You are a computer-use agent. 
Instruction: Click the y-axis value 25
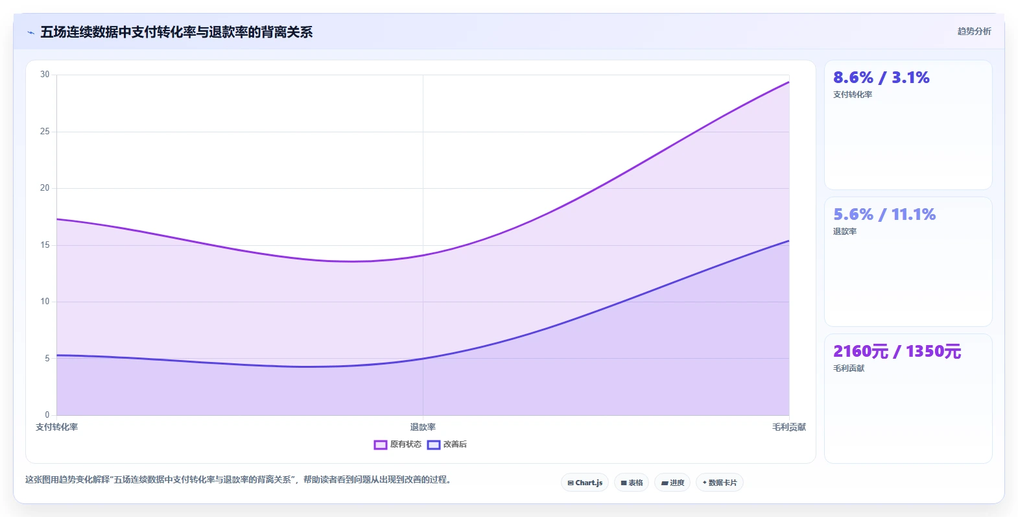(45, 132)
